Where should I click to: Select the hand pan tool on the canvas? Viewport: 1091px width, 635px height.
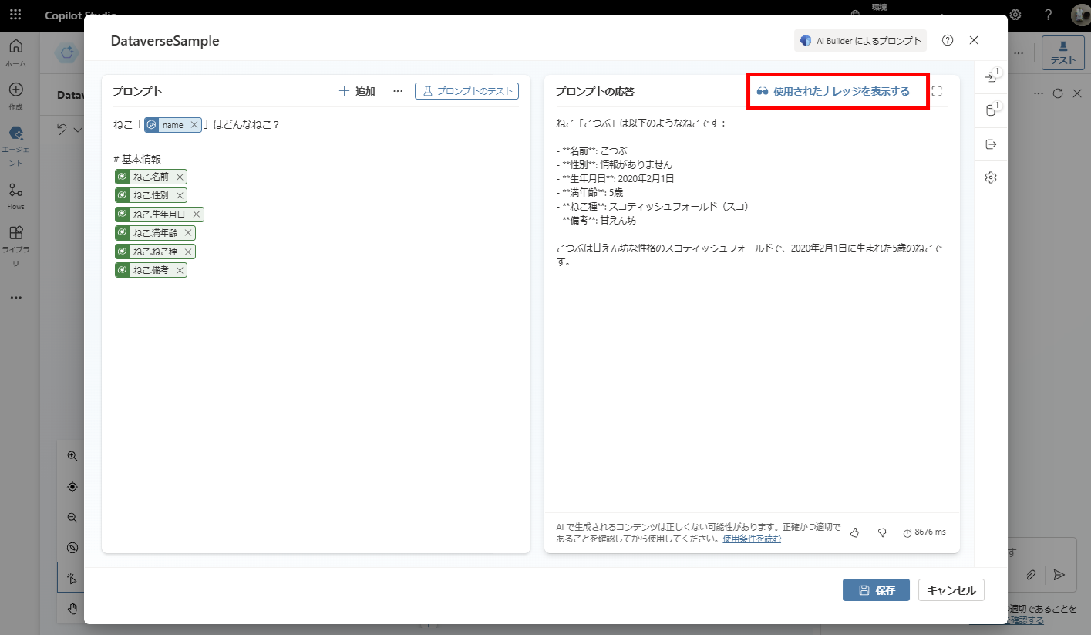coord(72,608)
